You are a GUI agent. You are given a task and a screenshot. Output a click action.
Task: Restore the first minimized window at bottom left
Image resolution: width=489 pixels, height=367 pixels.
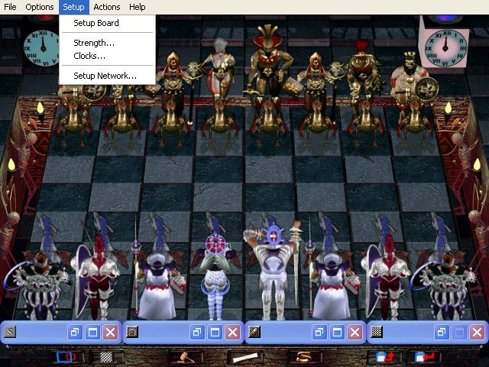[x=76, y=332]
